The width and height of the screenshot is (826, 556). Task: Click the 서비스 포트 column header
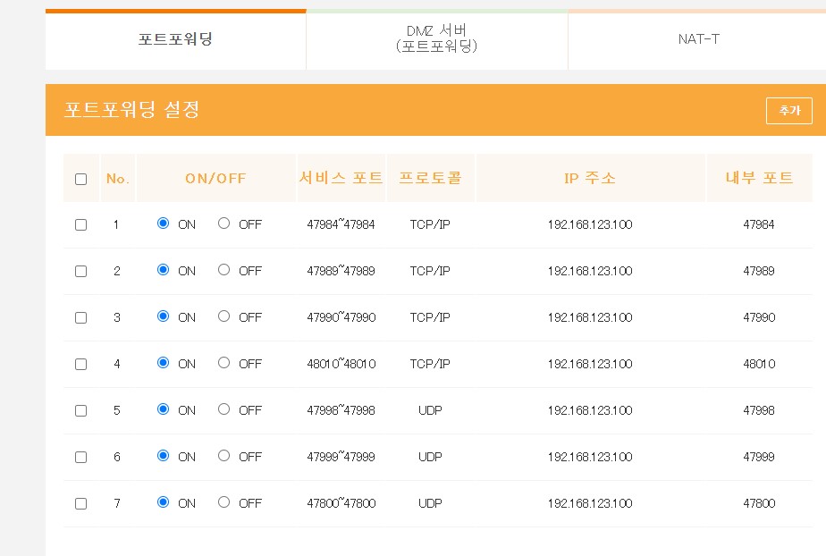tap(341, 178)
